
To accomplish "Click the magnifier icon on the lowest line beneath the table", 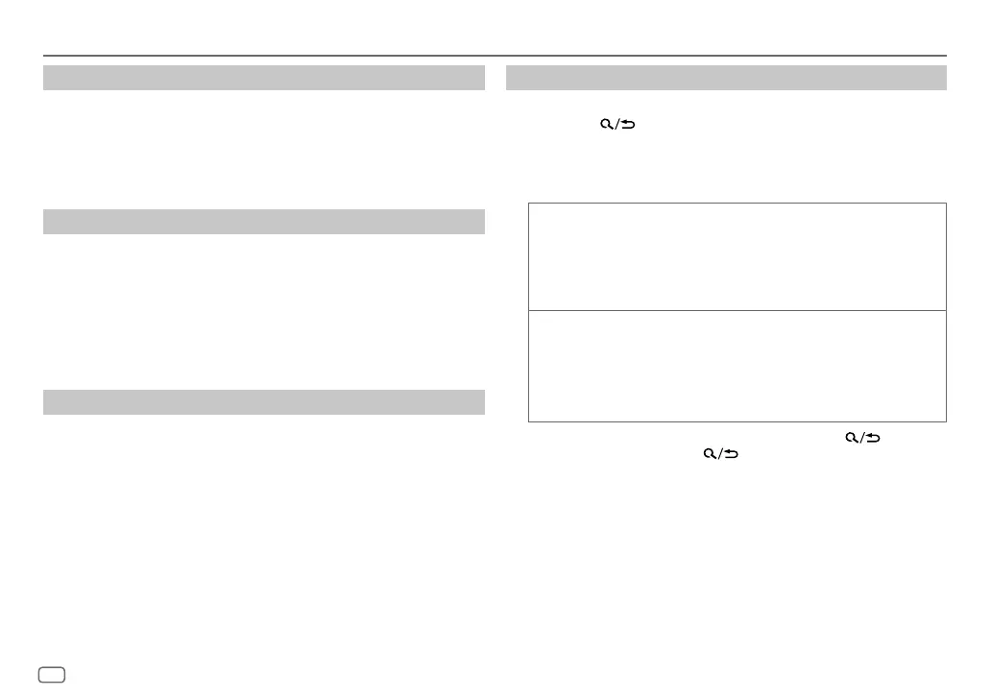I will pos(708,456).
